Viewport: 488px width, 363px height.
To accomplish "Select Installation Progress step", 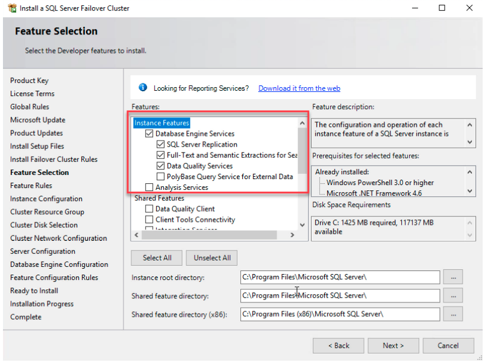I will tap(42, 304).
